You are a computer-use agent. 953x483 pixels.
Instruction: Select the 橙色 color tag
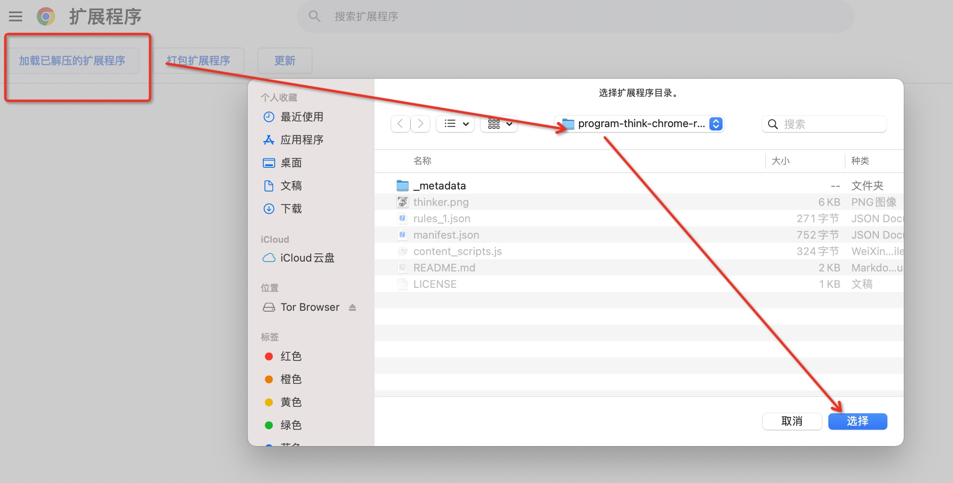(x=291, y=379)
